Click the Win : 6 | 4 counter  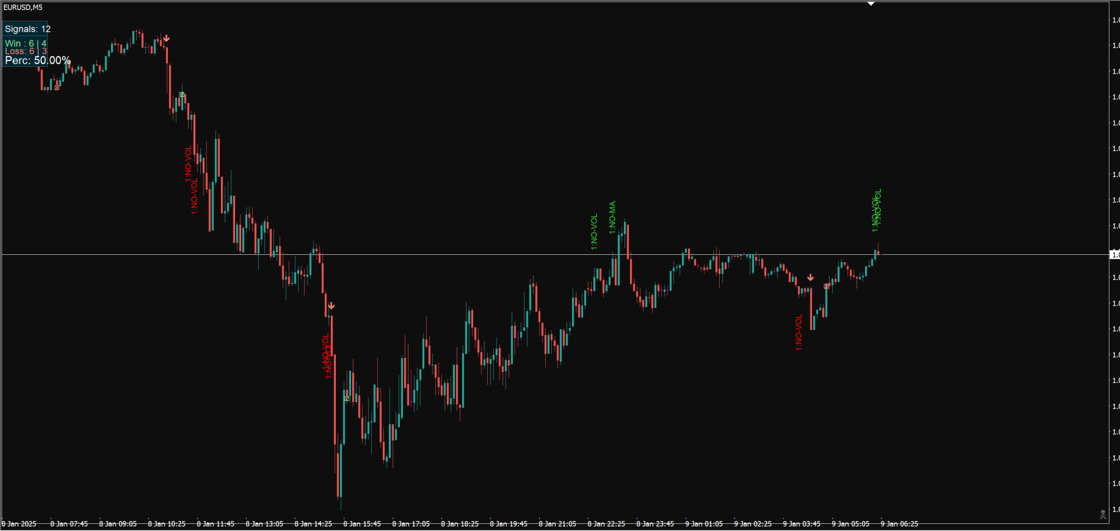pyautogui.click(x=25, y=43)
